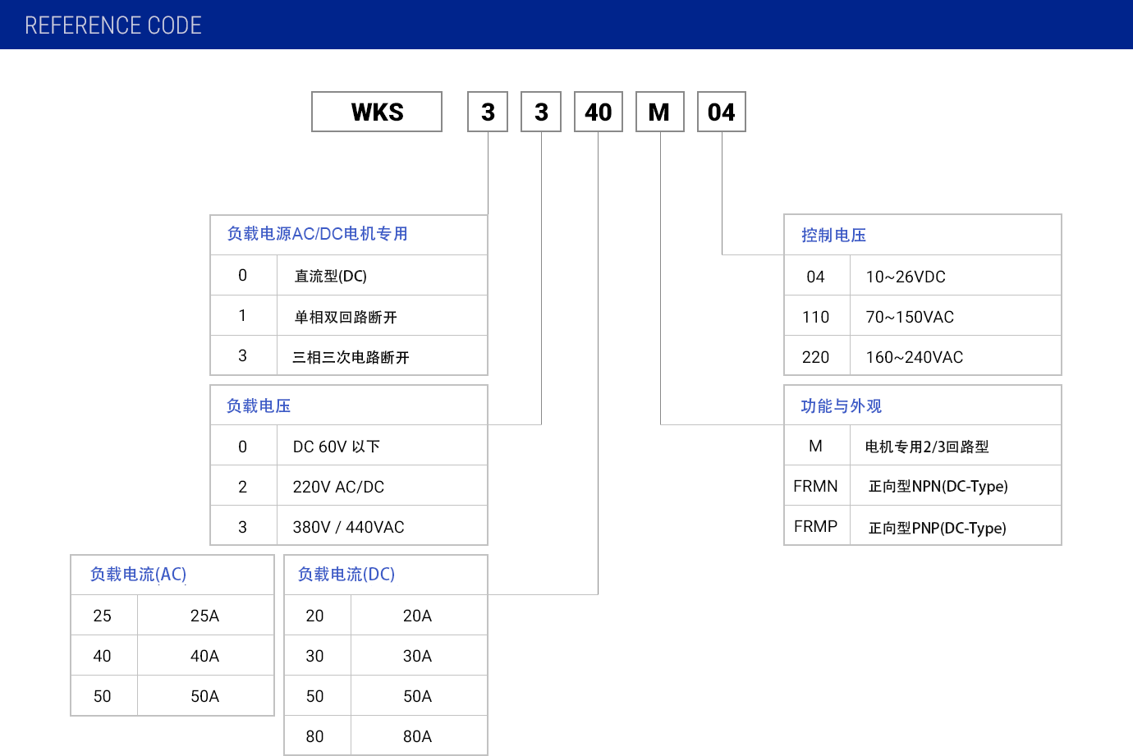This screenshot has width=1133, height=756.
Task: Click the 40 box in the model code
Action: click(x=598, y=112)
